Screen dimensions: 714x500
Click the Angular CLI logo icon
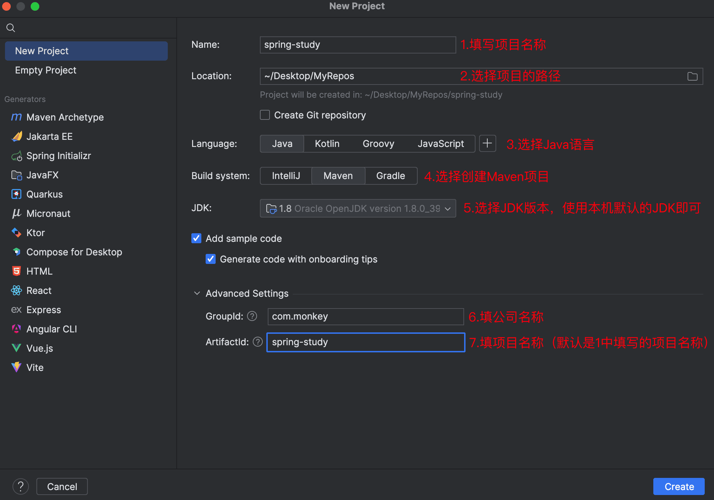(x=16, y=329)
